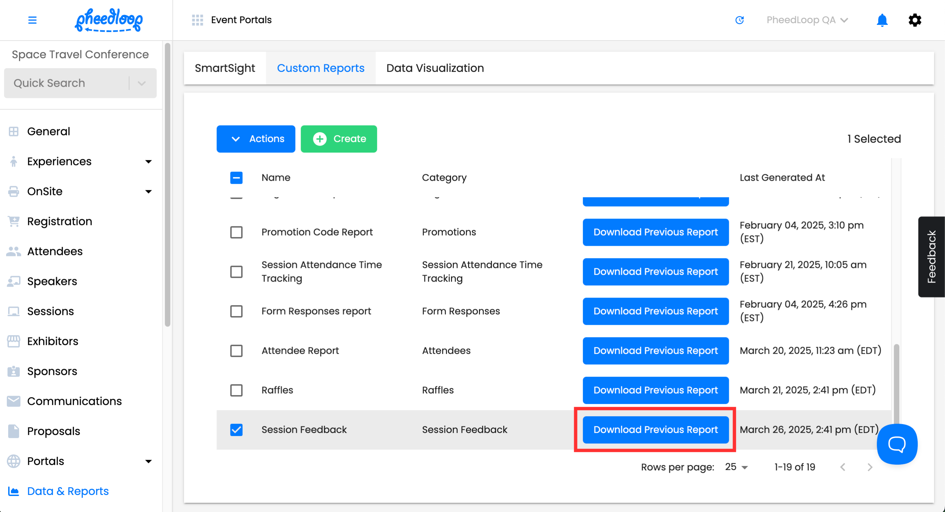Check the Raffles report checkbox

pos(236,390)
